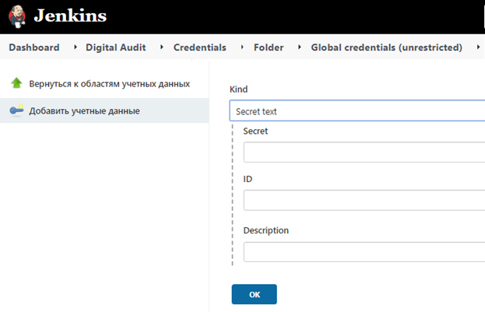Image resolution: width=485 pixels, height=312 pixels.
Task: Open the Kind dropdown showing Secret text
Action: 358,111
